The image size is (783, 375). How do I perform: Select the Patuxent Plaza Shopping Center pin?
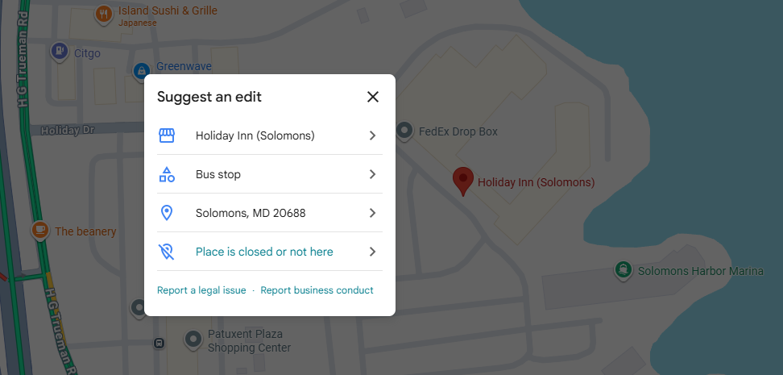193,340
